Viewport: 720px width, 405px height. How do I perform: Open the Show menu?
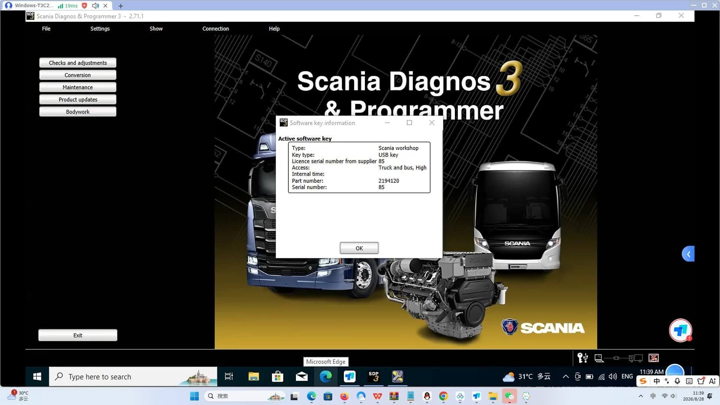156,28
